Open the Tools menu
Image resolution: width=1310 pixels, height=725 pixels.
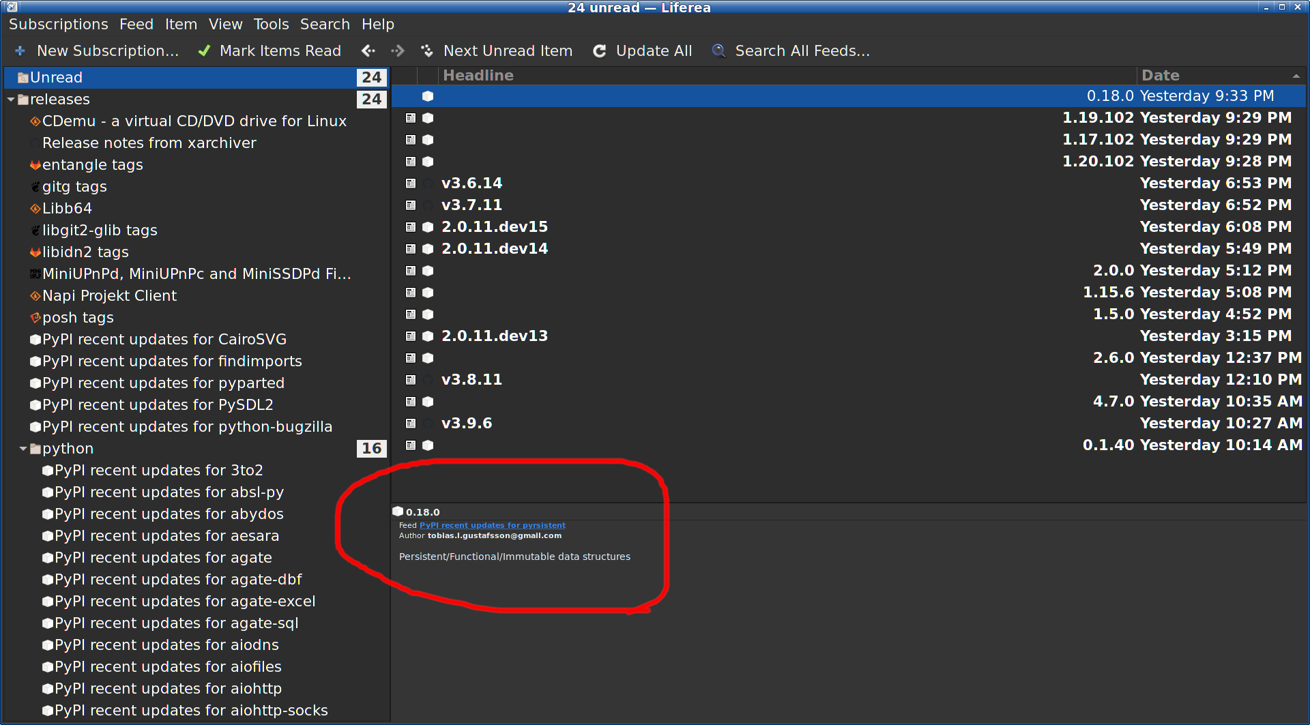pyautogui.click(x=271, y=25)
